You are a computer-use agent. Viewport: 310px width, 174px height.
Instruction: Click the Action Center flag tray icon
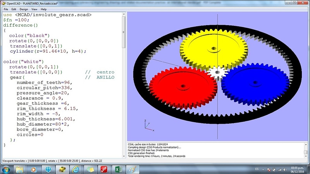(x=269, y=170)
